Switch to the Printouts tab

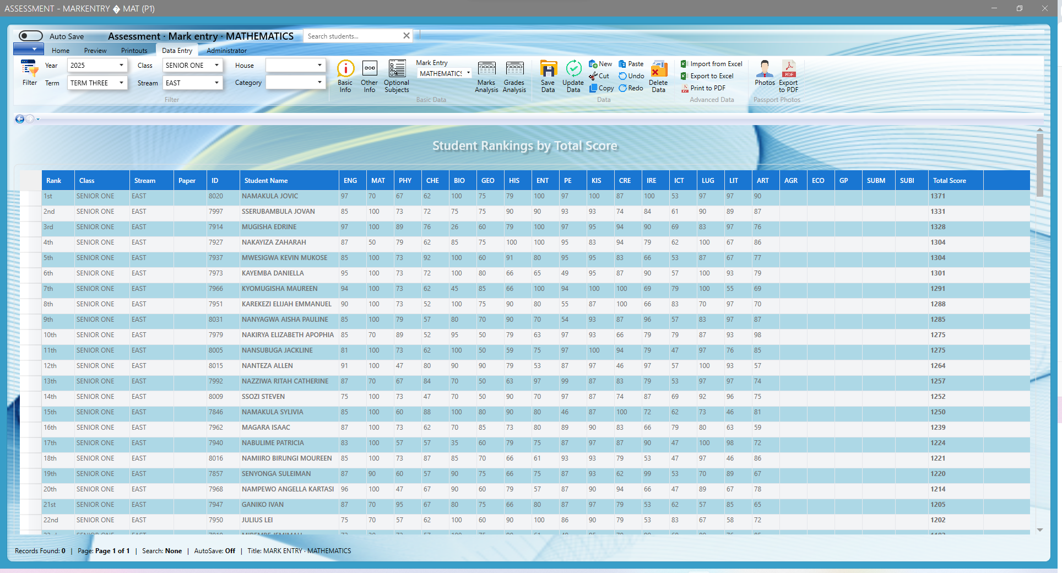134,50
